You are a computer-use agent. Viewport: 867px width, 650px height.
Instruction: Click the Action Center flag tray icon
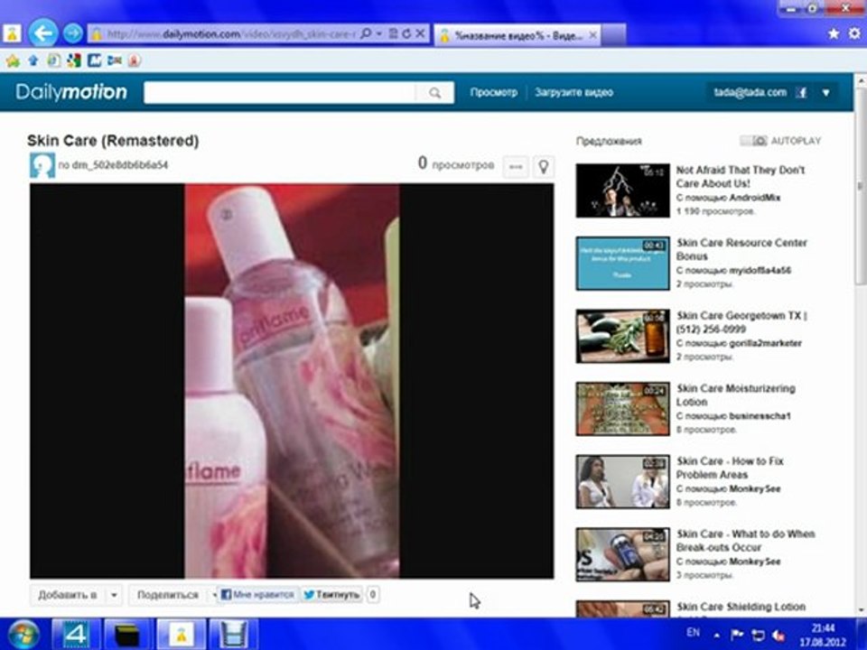737,635
